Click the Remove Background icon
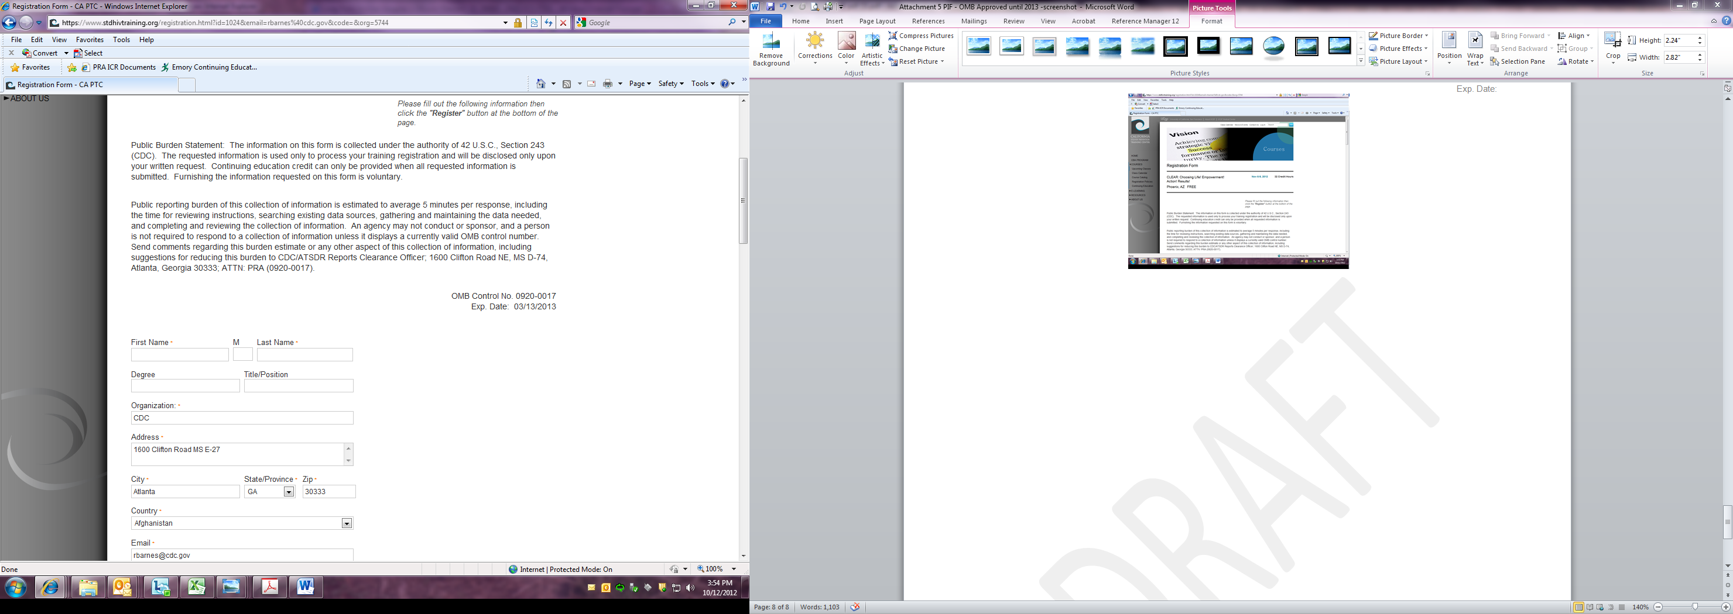1733x614 pixels. [x=770, y=49]
